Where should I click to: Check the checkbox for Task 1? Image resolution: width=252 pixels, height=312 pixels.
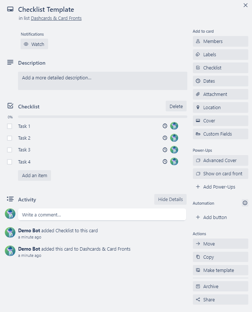tap(10, 126)
